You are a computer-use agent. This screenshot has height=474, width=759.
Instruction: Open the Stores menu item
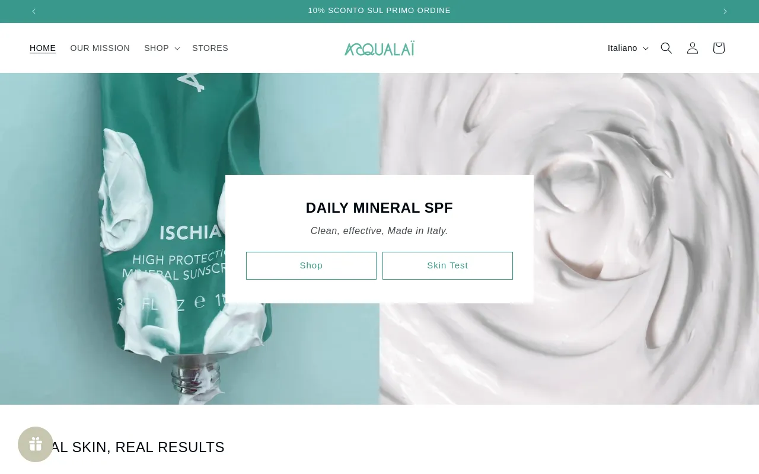(x=210, y=48)
